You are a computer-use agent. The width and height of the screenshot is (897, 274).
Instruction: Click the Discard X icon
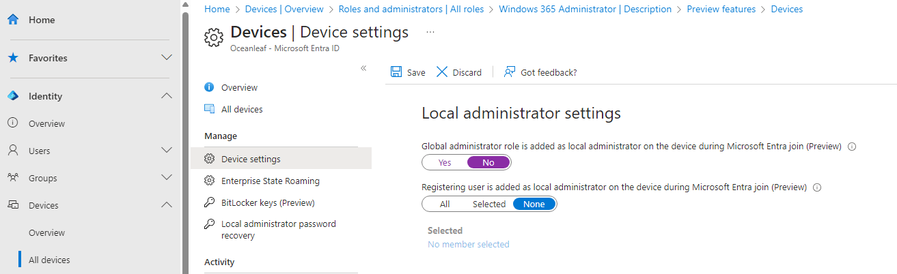442,72
